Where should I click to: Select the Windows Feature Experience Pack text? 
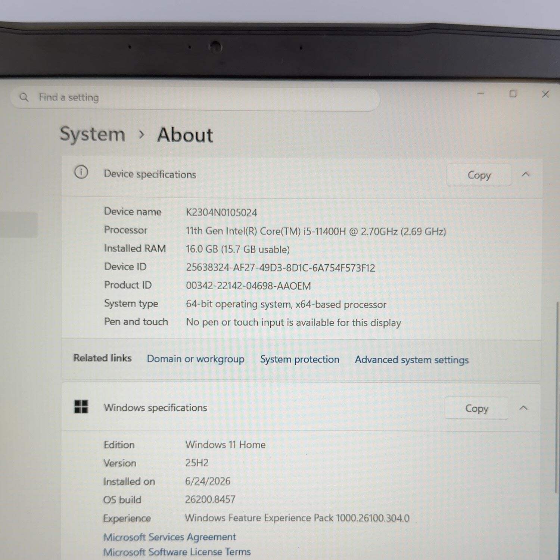point(297,518)
